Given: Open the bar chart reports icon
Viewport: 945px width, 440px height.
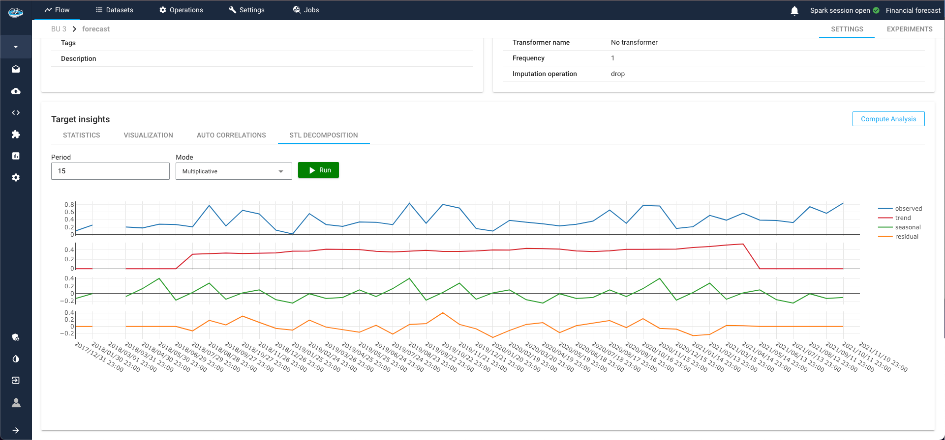Looking at the screenshot, I should coord(16,156).
